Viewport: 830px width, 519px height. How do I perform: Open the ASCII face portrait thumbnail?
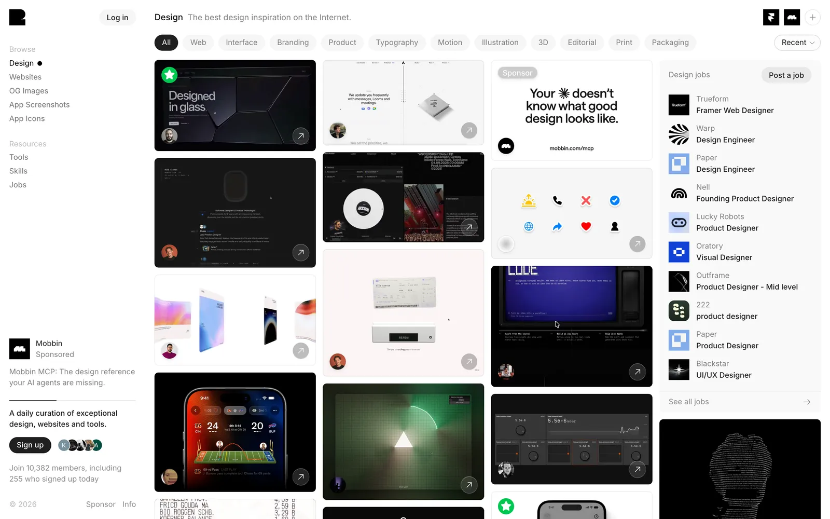pyautogui.click(x=740, y=469)
